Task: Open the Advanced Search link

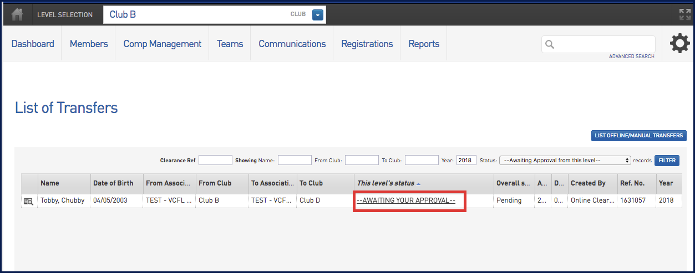Action: pos(632,56)
